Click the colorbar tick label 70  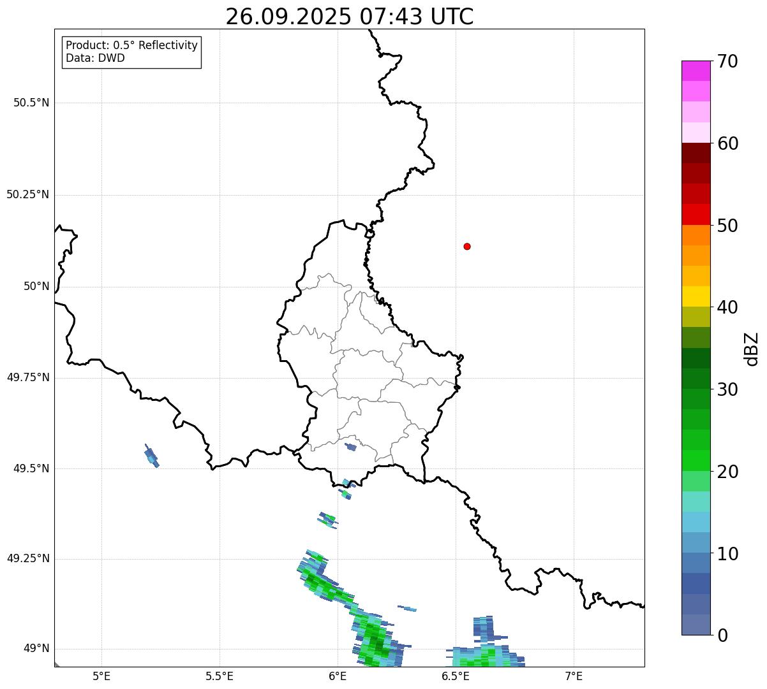click(728, 61)
